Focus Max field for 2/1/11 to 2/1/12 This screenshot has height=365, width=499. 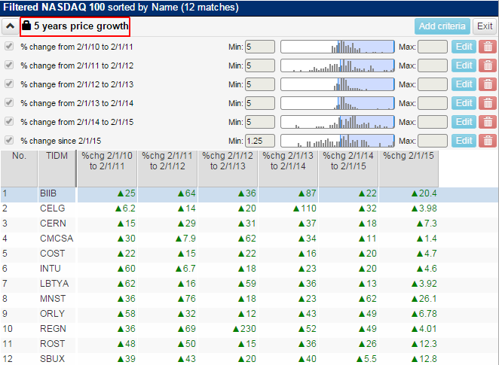(x=433, y=65)
